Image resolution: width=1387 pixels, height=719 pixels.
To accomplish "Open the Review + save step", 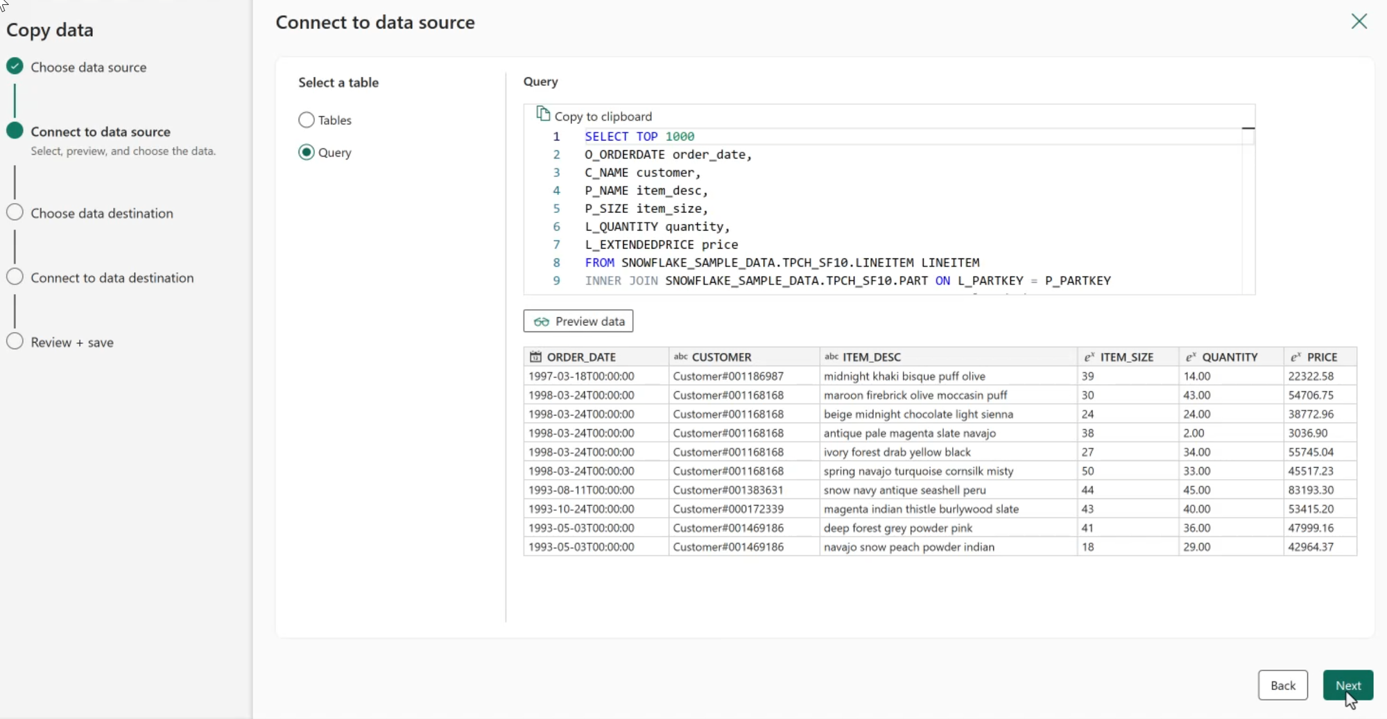I will 71,343.
